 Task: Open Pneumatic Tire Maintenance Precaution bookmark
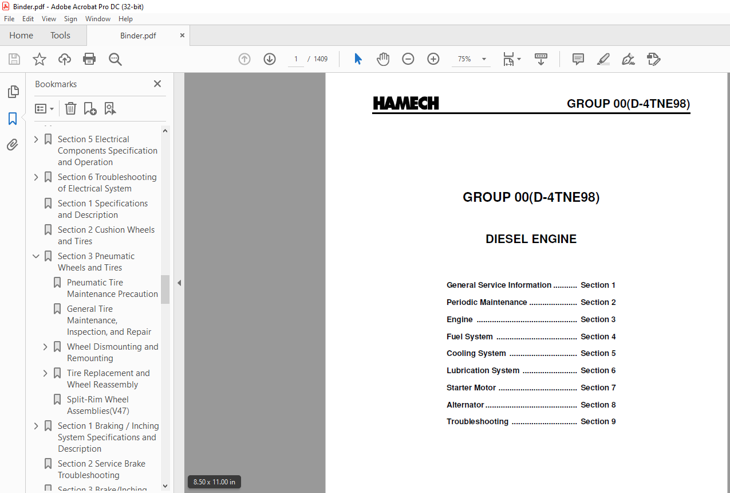112,288
